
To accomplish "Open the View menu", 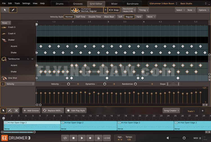I will click(x=35, y=3).
